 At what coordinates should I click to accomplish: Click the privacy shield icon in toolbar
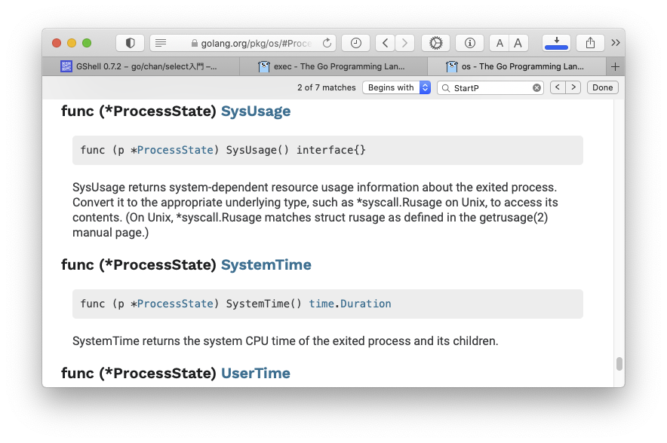coord(130,43)
